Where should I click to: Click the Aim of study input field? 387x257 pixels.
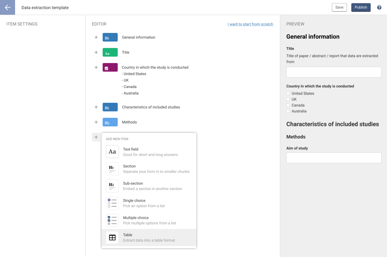(334, 158)
